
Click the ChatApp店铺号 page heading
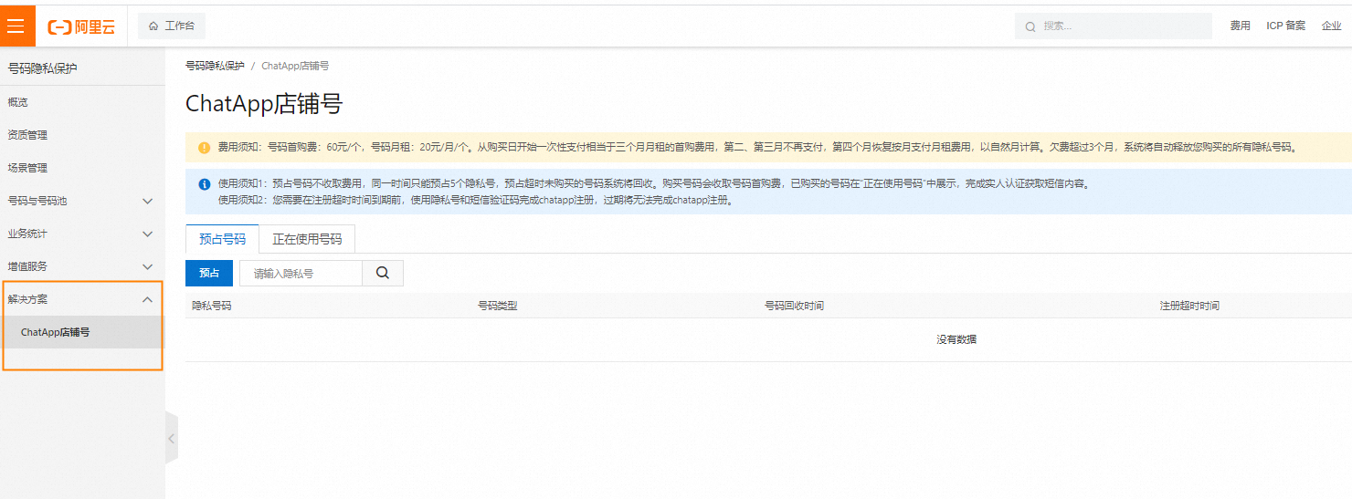pyautogui.click(x=264, y=104)
